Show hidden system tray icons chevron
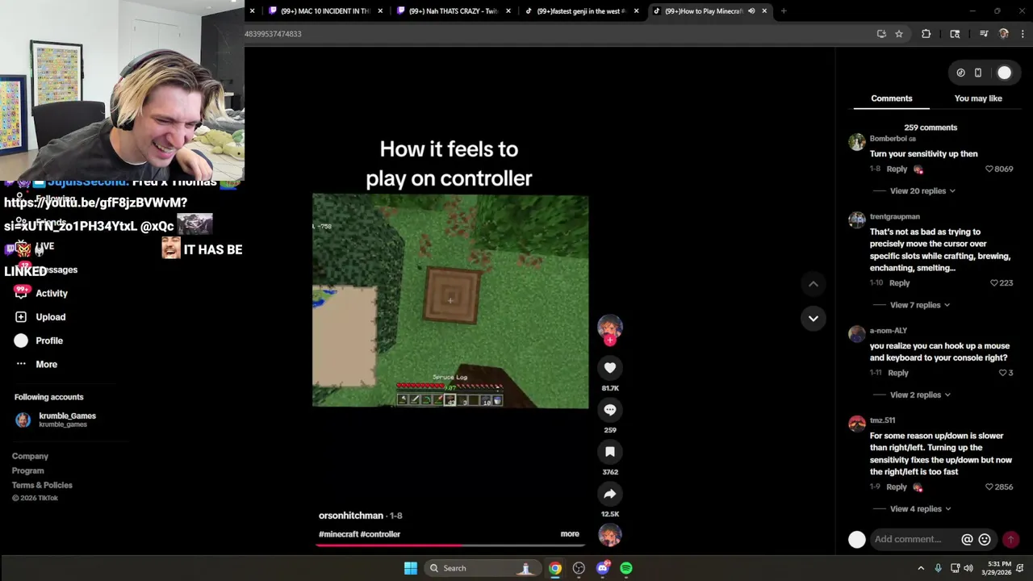The image size is (1033, 581). click(921, 568)
